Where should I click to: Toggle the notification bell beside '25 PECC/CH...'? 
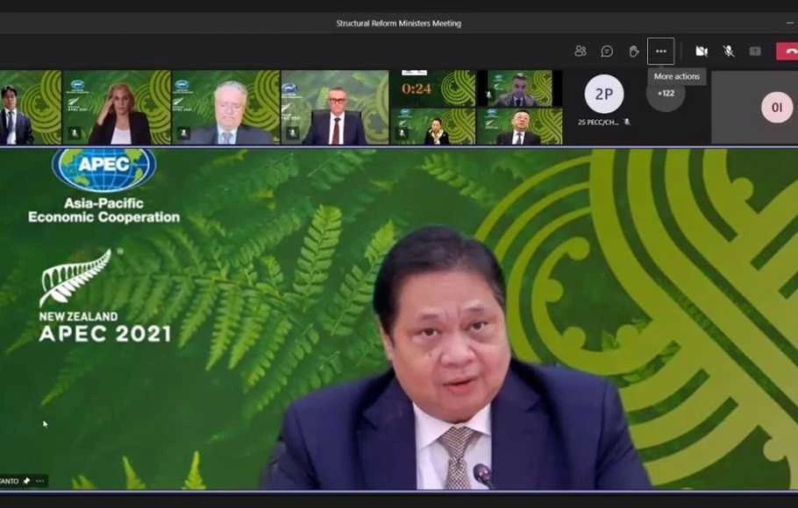point(626,120)
